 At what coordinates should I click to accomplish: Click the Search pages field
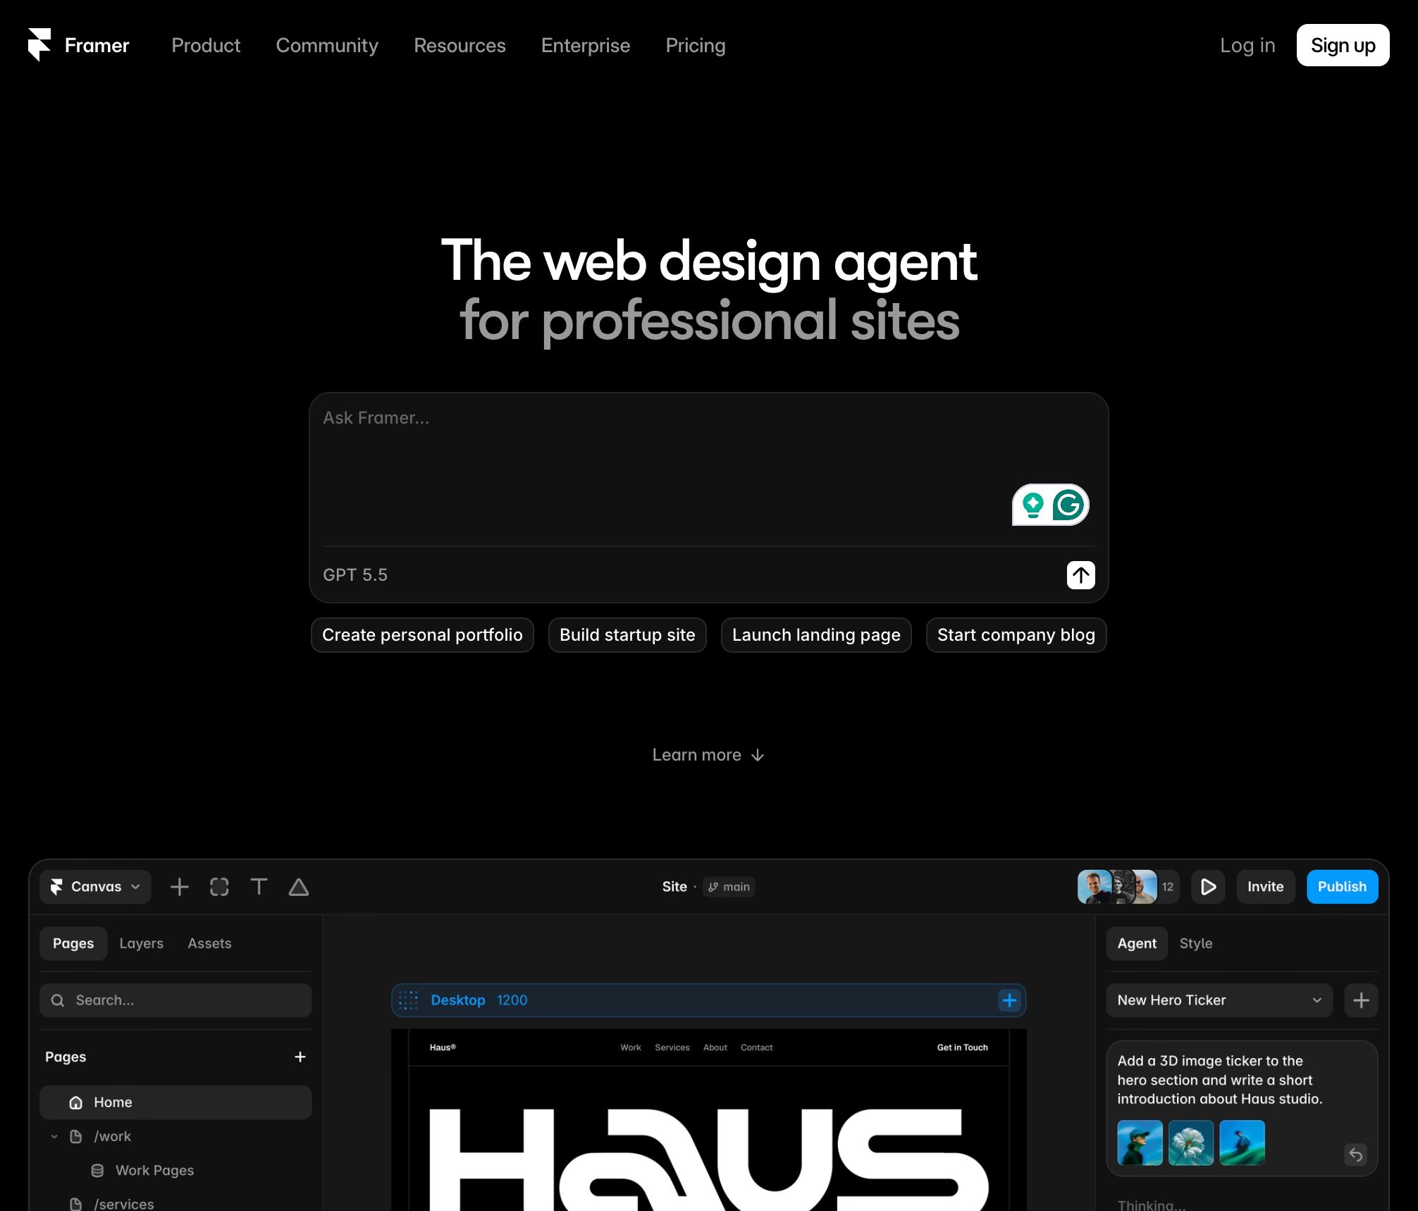click(175, 1000)
